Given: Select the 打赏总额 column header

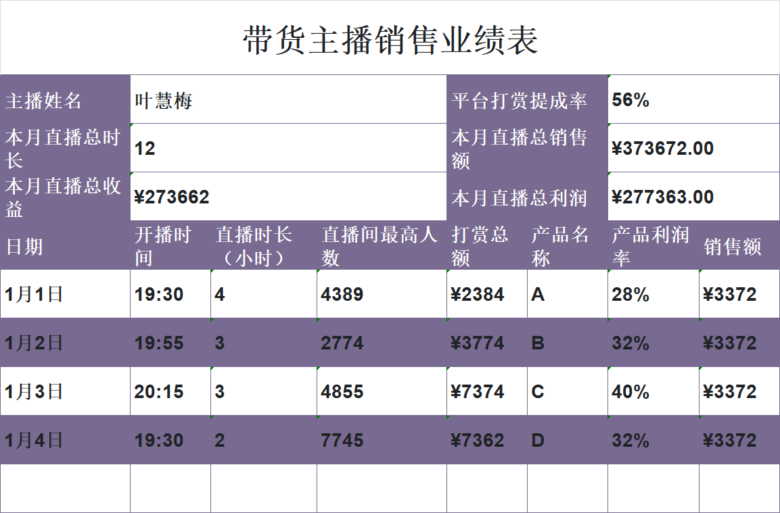Looking at the screenshot, I should tap(482, 245).
